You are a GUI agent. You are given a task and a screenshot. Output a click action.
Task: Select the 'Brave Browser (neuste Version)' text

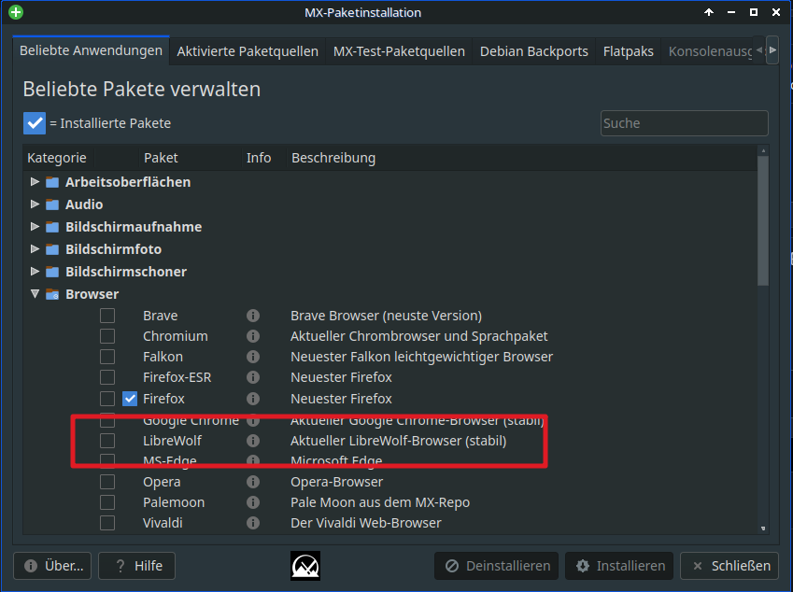point(387,316)
